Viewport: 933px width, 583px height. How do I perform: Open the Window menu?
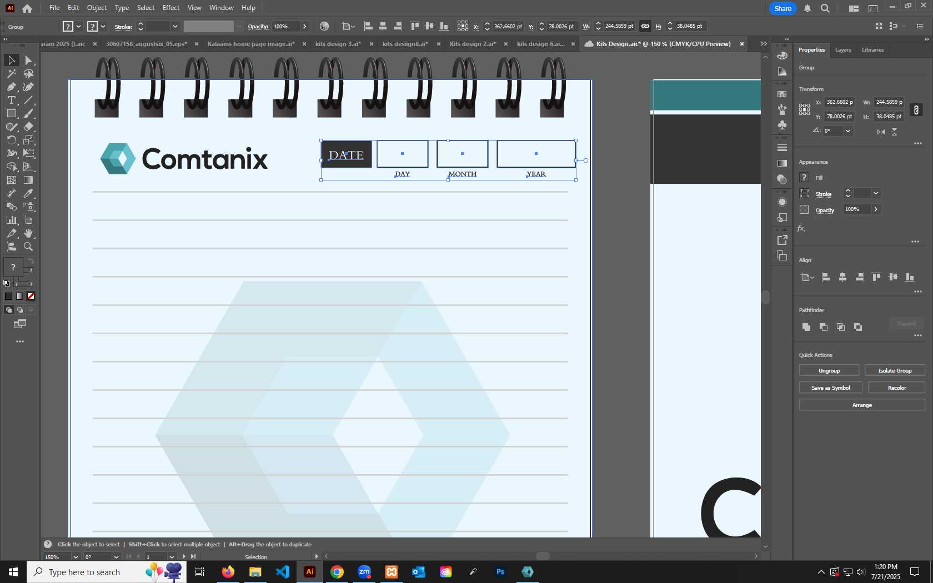(x=222, y=8)
